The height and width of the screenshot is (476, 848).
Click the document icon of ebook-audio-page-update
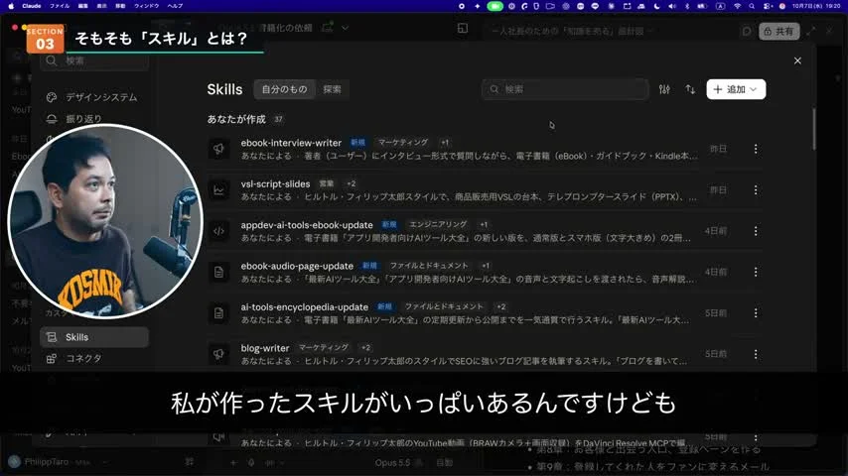pos(218,272)
